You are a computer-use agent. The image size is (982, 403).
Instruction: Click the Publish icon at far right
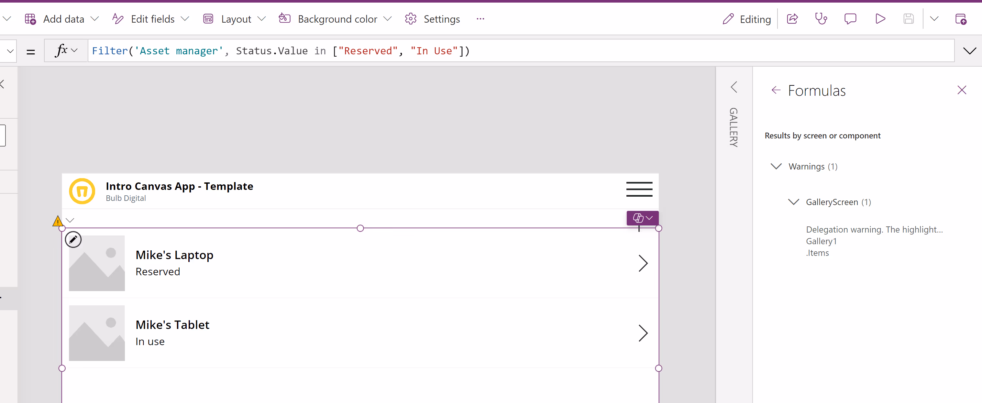coord(960,19)
